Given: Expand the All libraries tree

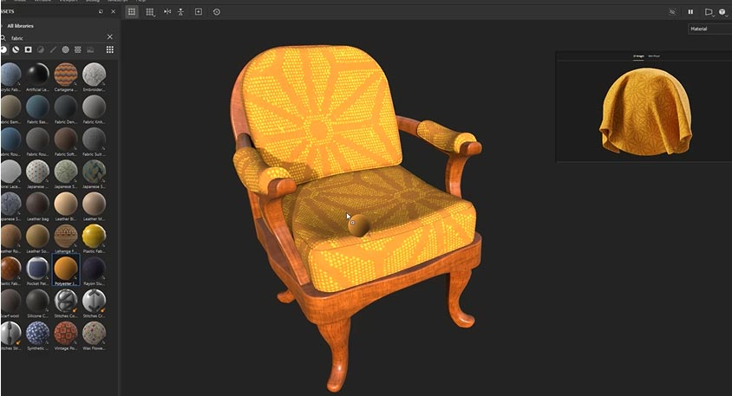Looking at the screenshot, I should click(x=3, y=26).
